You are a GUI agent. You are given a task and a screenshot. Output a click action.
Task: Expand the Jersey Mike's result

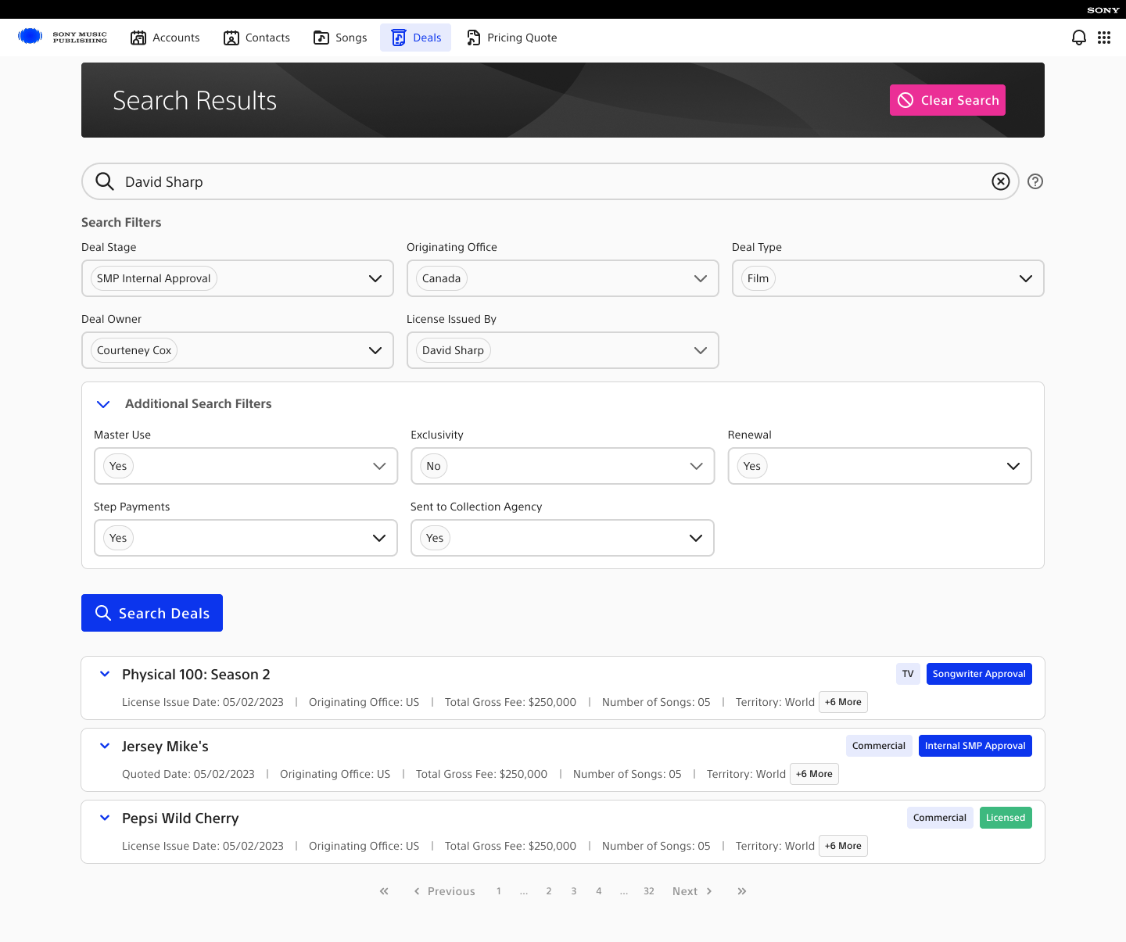pos(105,746)
